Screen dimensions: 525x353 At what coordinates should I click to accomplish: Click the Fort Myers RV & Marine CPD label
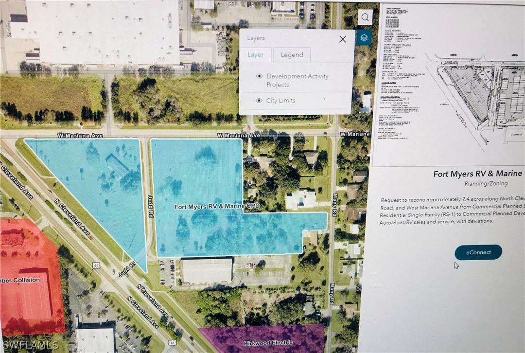(217, 206)
